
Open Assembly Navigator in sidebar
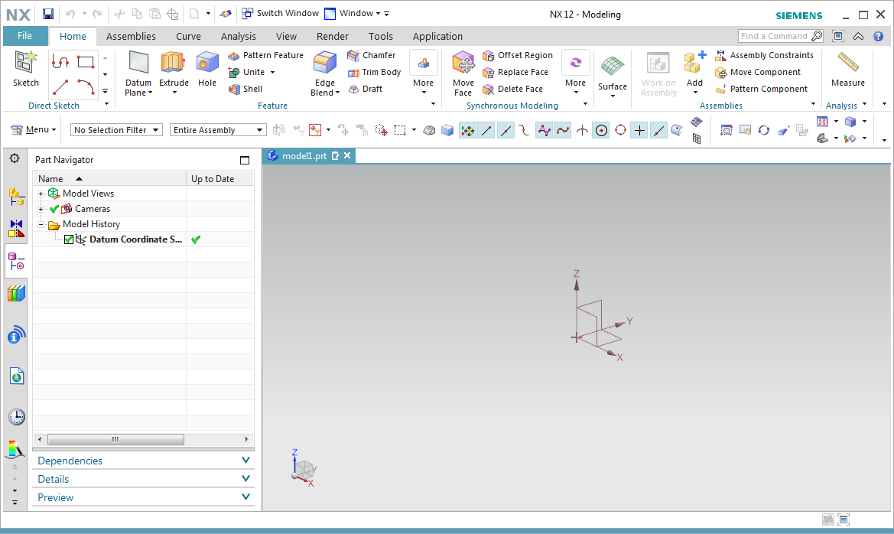[16, 197]
